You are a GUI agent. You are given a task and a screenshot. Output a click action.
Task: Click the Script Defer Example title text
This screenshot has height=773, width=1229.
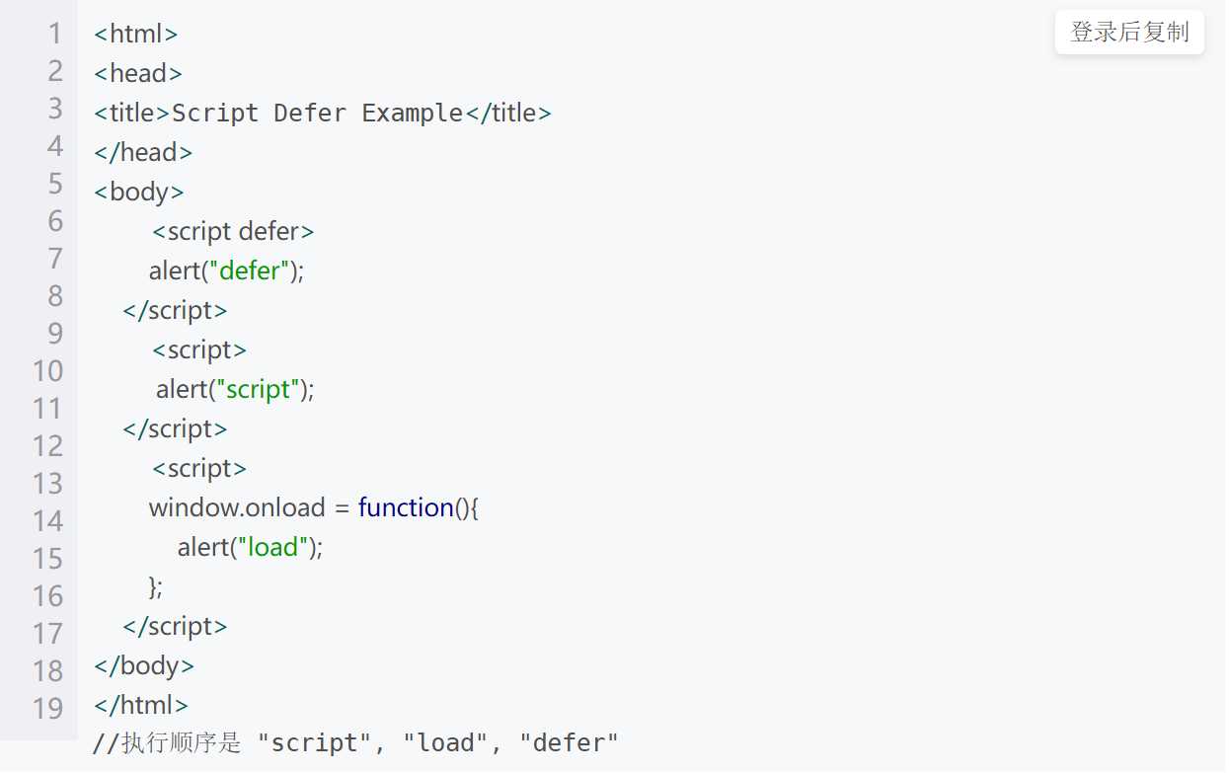[x=317, y=113]
